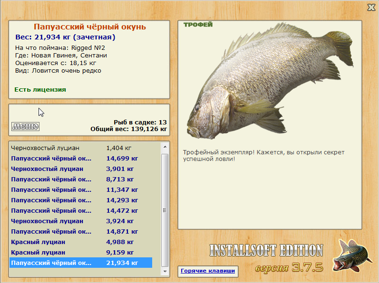Image resolution: width=379 pixels, height=283 pixels.
Task: Select Чернохвостый луциан weighing 1,404 кг
Action: (x=81, y=148)
